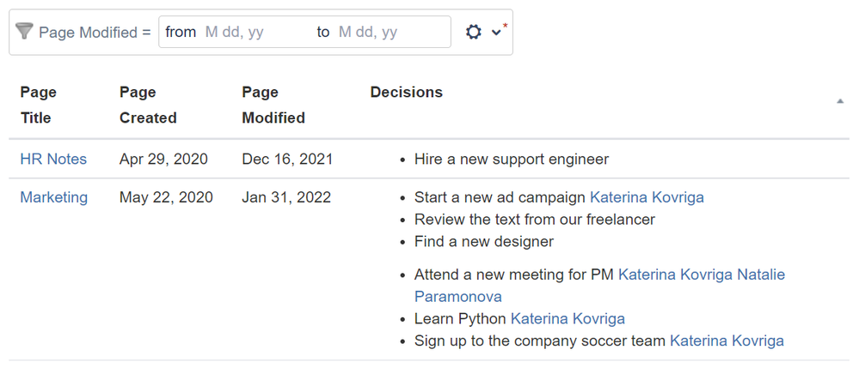Image resolution: width=859 pixels, height=374 pixels.
Task: Sort by the Decisions column arrow
Action: pos(839,101)
